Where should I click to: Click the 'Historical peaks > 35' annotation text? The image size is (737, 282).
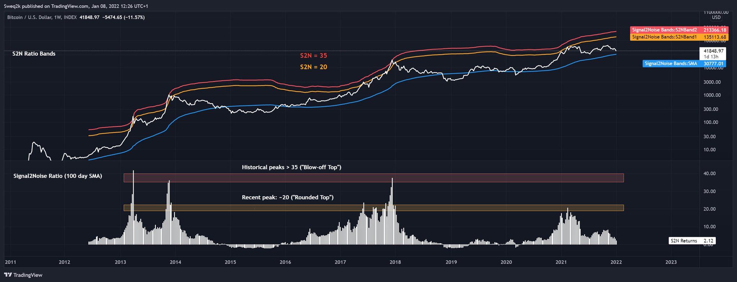point(291,167)
